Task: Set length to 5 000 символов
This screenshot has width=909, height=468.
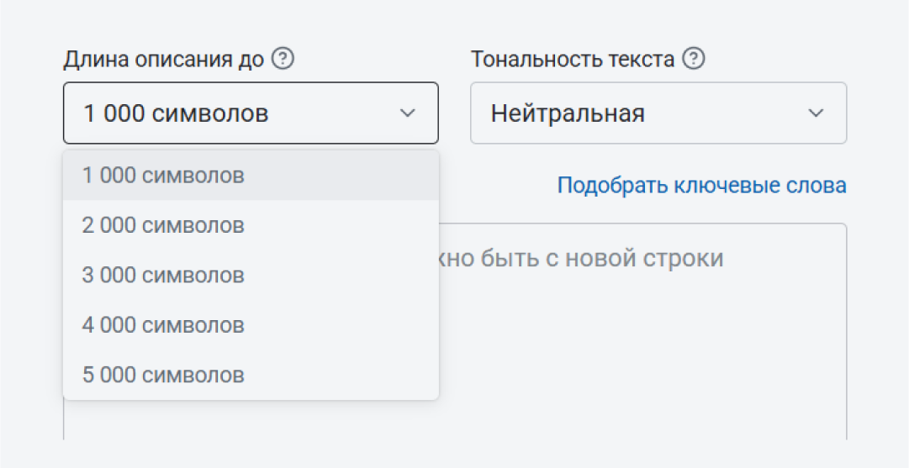Action: [251, 374]
